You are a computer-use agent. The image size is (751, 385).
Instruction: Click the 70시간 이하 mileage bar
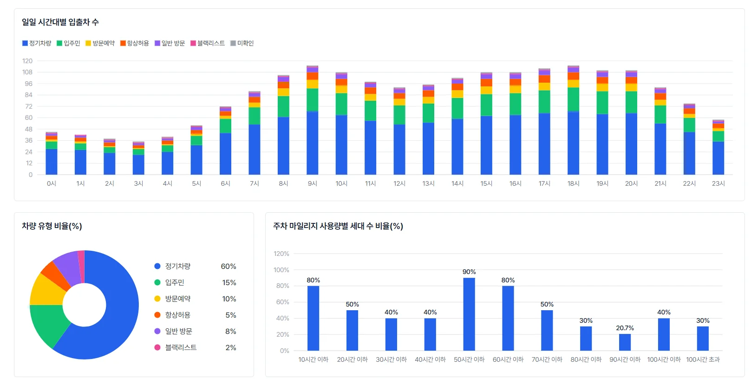[x=547, y=330]
